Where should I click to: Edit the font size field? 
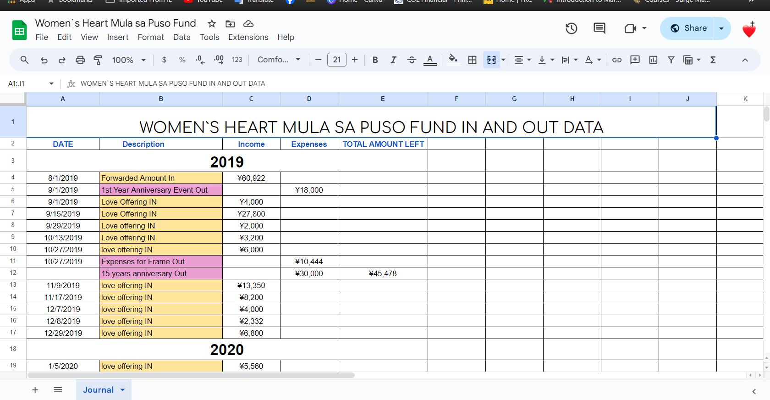[337, 60]
